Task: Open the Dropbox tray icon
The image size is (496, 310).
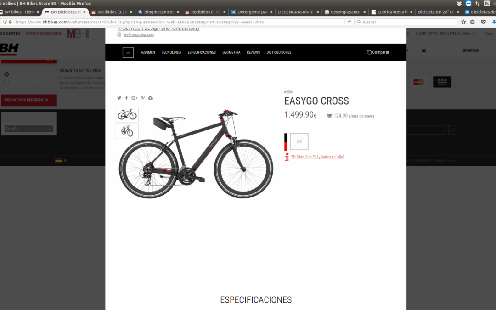Action: (459, 4)
